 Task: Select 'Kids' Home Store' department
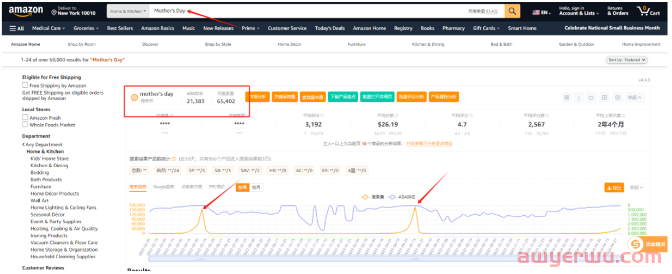49,159
